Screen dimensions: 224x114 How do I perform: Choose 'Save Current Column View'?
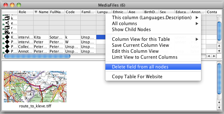[x=153, y=45]
